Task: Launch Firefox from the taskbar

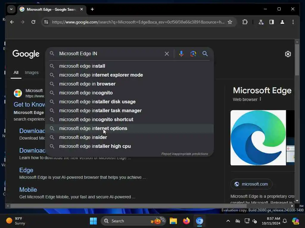Action: point(186,221)
